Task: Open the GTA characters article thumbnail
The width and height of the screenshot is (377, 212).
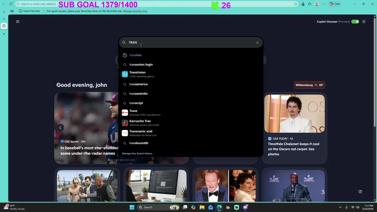Action: point(87,186)
